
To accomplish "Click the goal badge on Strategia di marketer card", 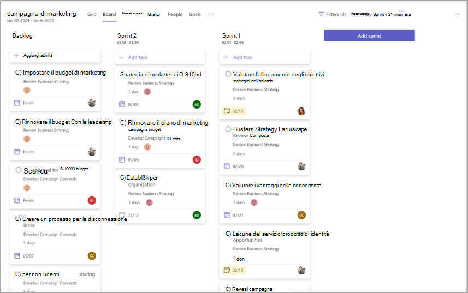I will coord(147,92).
